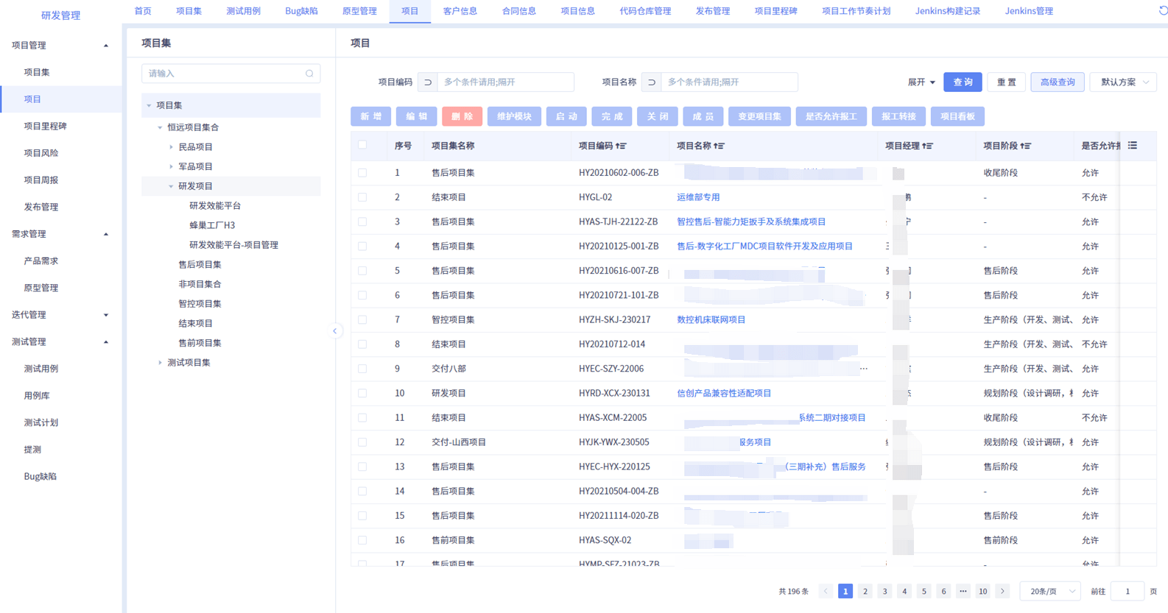Image resolution: width=1168 pixels, height=613 pixels.
Task: Sort by 项目经理 using its sort icon
Action: pos(927,146)
